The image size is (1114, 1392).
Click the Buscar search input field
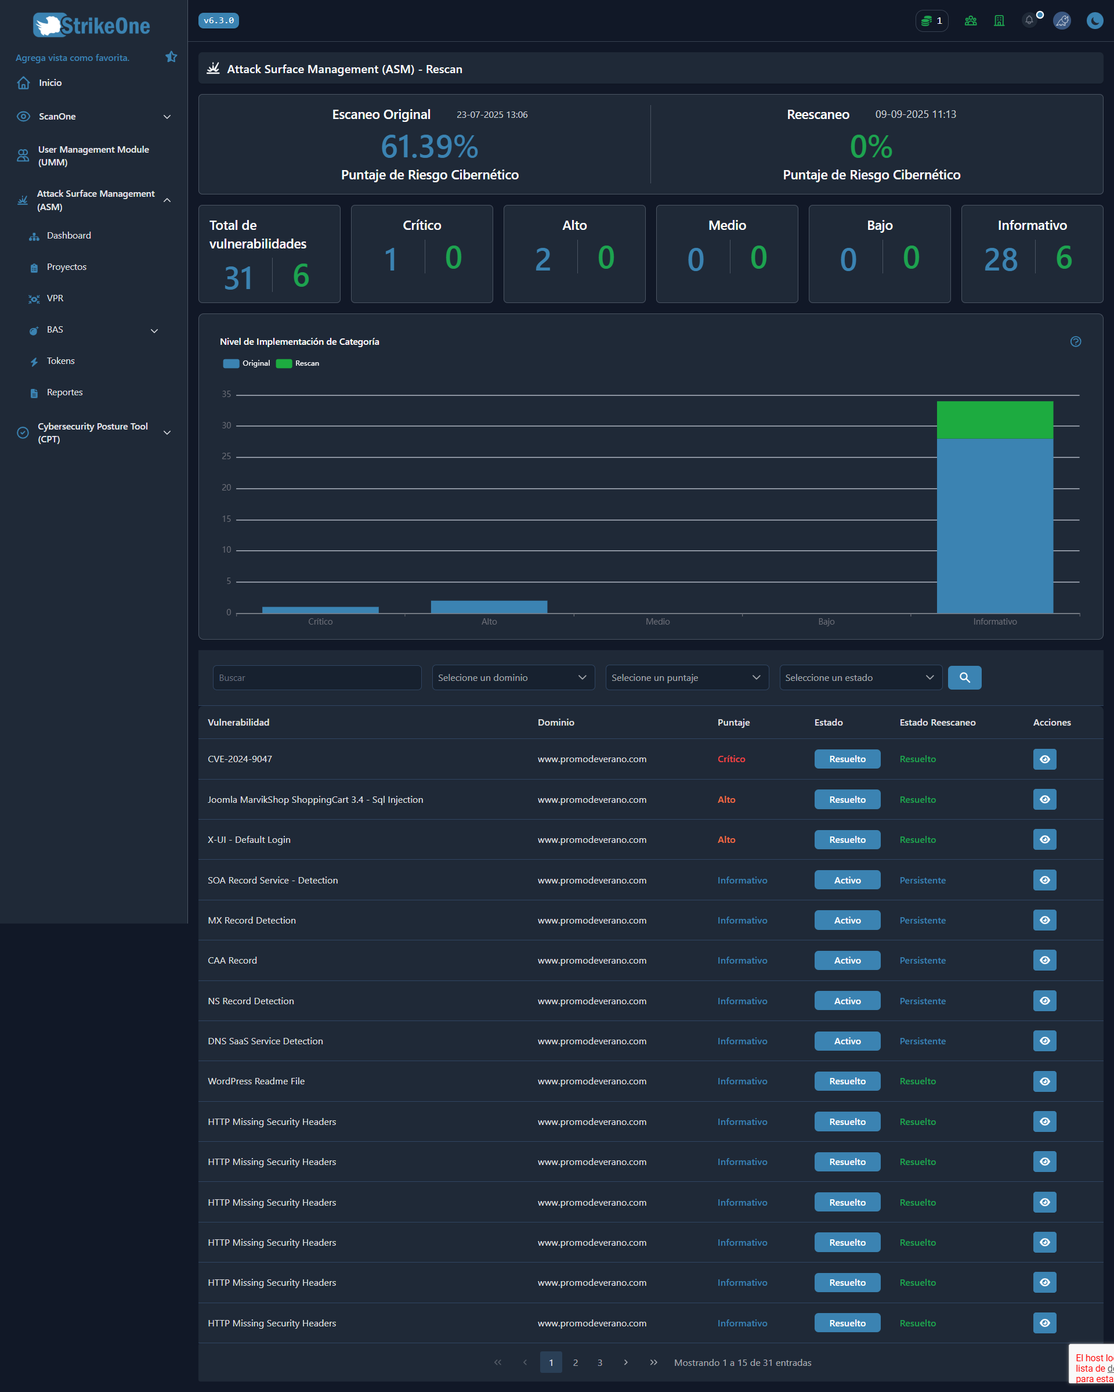coord(316,677)
